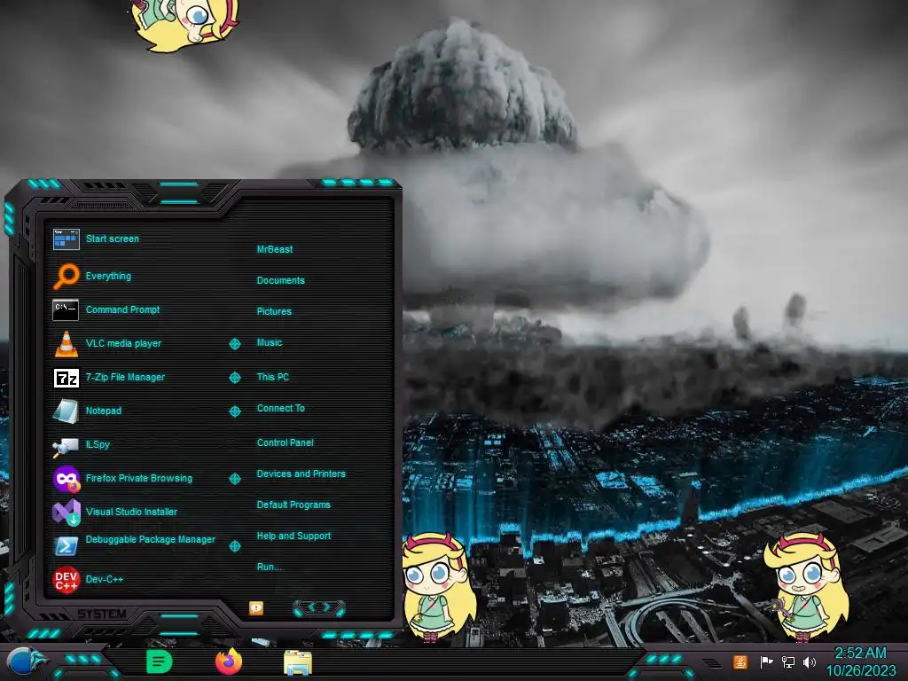
Task: Open the Start screen tile icon
Action: pyautogui.click(x=66, y=239)
